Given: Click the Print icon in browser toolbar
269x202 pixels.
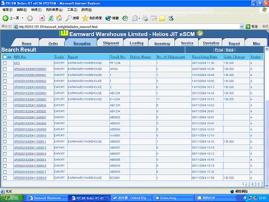Looking at the screenshot, I should (x=145, y=18).
